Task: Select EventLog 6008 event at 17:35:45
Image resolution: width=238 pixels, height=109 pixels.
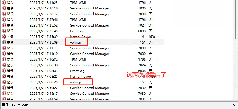Action: point(82,31)
